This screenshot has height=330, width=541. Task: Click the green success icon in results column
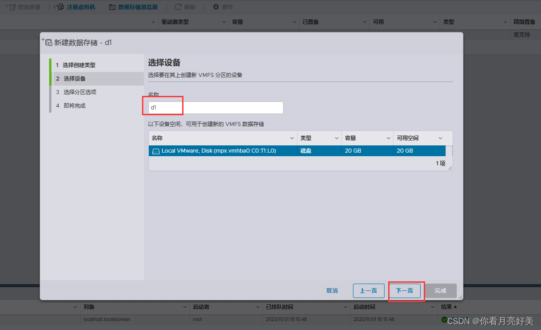(x=445, y=319)
